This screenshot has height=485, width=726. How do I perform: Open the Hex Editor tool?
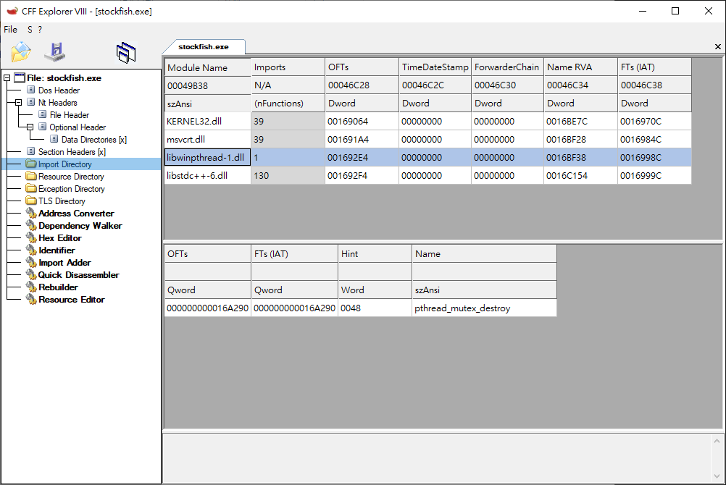59,238
